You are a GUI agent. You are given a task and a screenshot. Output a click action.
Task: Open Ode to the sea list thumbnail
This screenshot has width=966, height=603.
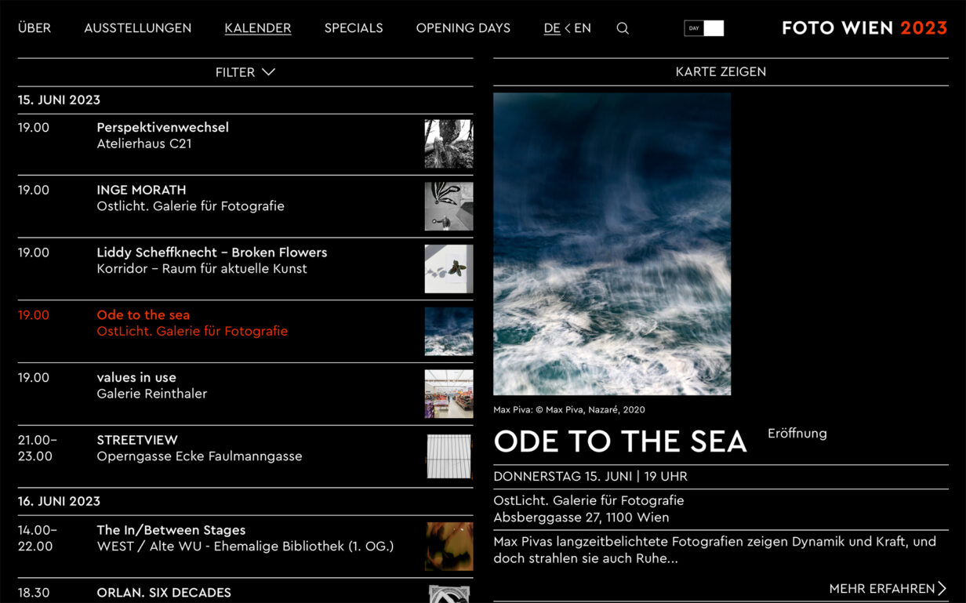448,332
